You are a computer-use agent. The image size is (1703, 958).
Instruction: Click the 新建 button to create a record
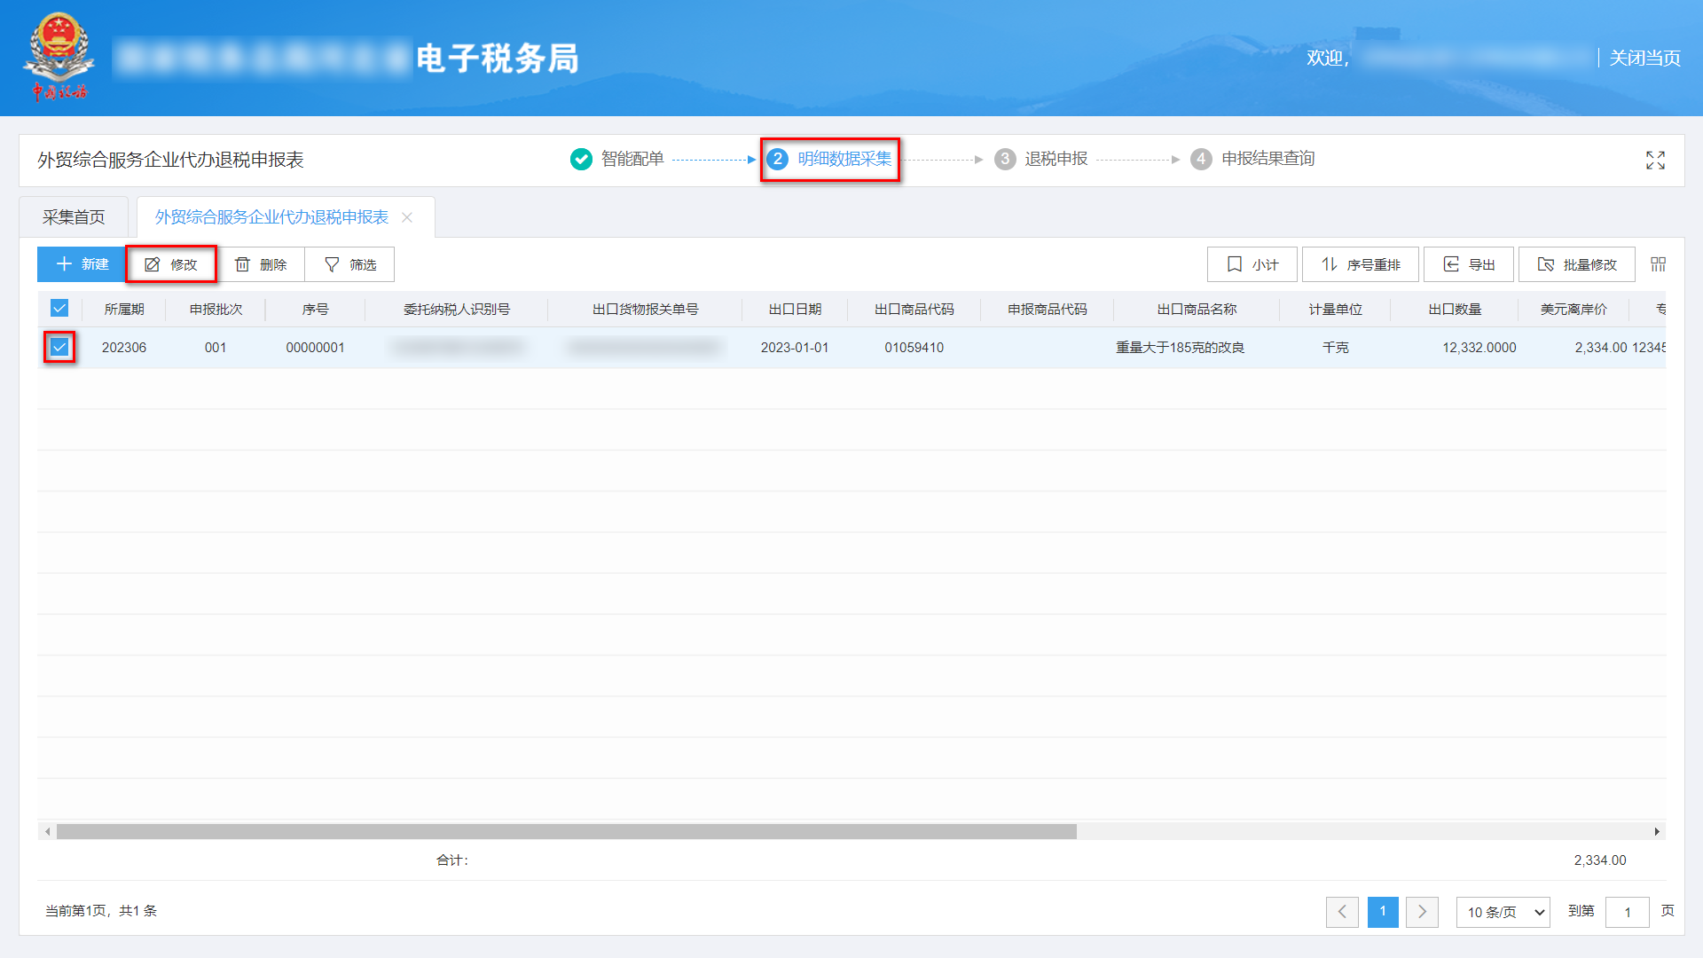click(81, 263)
